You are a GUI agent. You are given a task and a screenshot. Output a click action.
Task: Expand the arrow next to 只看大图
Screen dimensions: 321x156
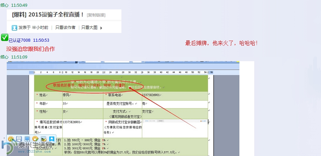101,28
